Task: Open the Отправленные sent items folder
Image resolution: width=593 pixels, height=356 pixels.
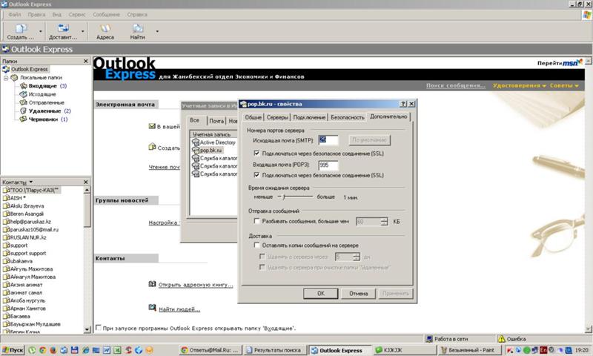Action: [x=42, y=102]
